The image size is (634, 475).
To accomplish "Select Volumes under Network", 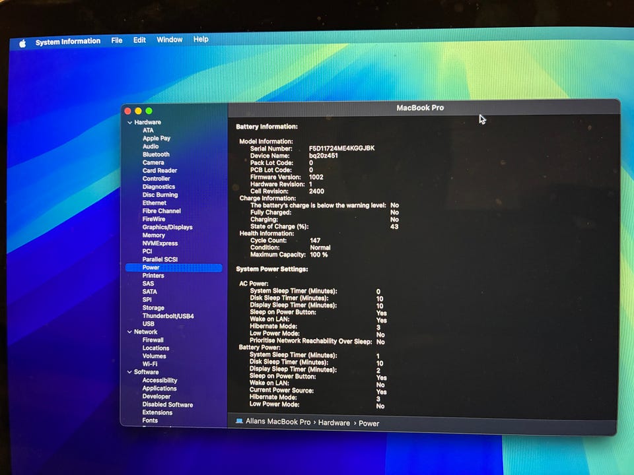I will [x=154, y=356].
